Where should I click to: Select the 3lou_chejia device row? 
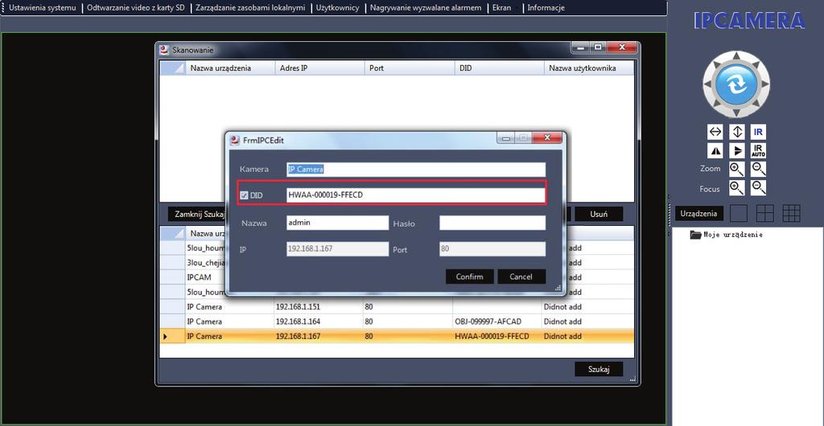pos(200,262)
